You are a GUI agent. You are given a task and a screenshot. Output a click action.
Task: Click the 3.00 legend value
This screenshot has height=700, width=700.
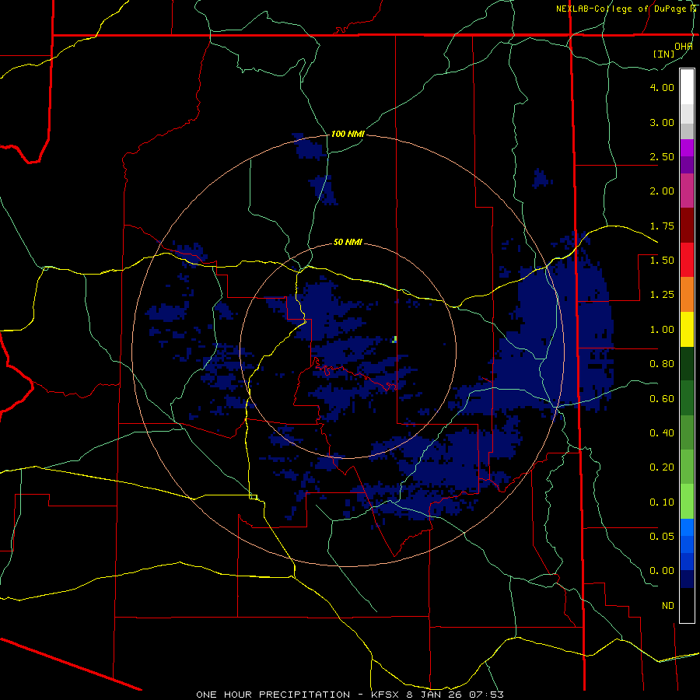662,122
